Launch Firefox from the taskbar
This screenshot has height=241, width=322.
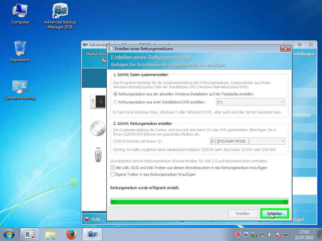click(x=71, y=234)
